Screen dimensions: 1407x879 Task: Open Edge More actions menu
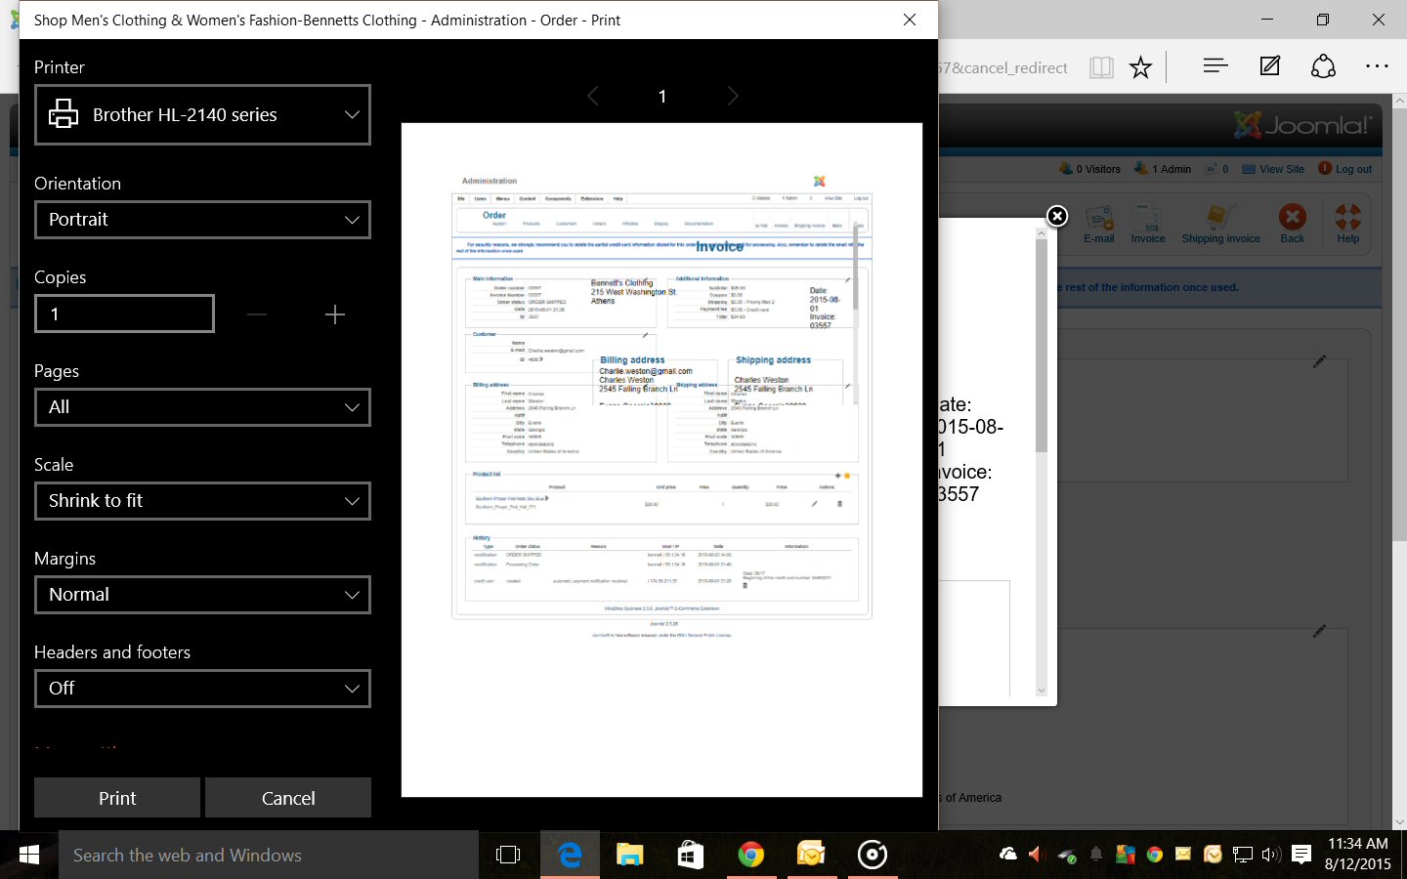click(1377, 66)
